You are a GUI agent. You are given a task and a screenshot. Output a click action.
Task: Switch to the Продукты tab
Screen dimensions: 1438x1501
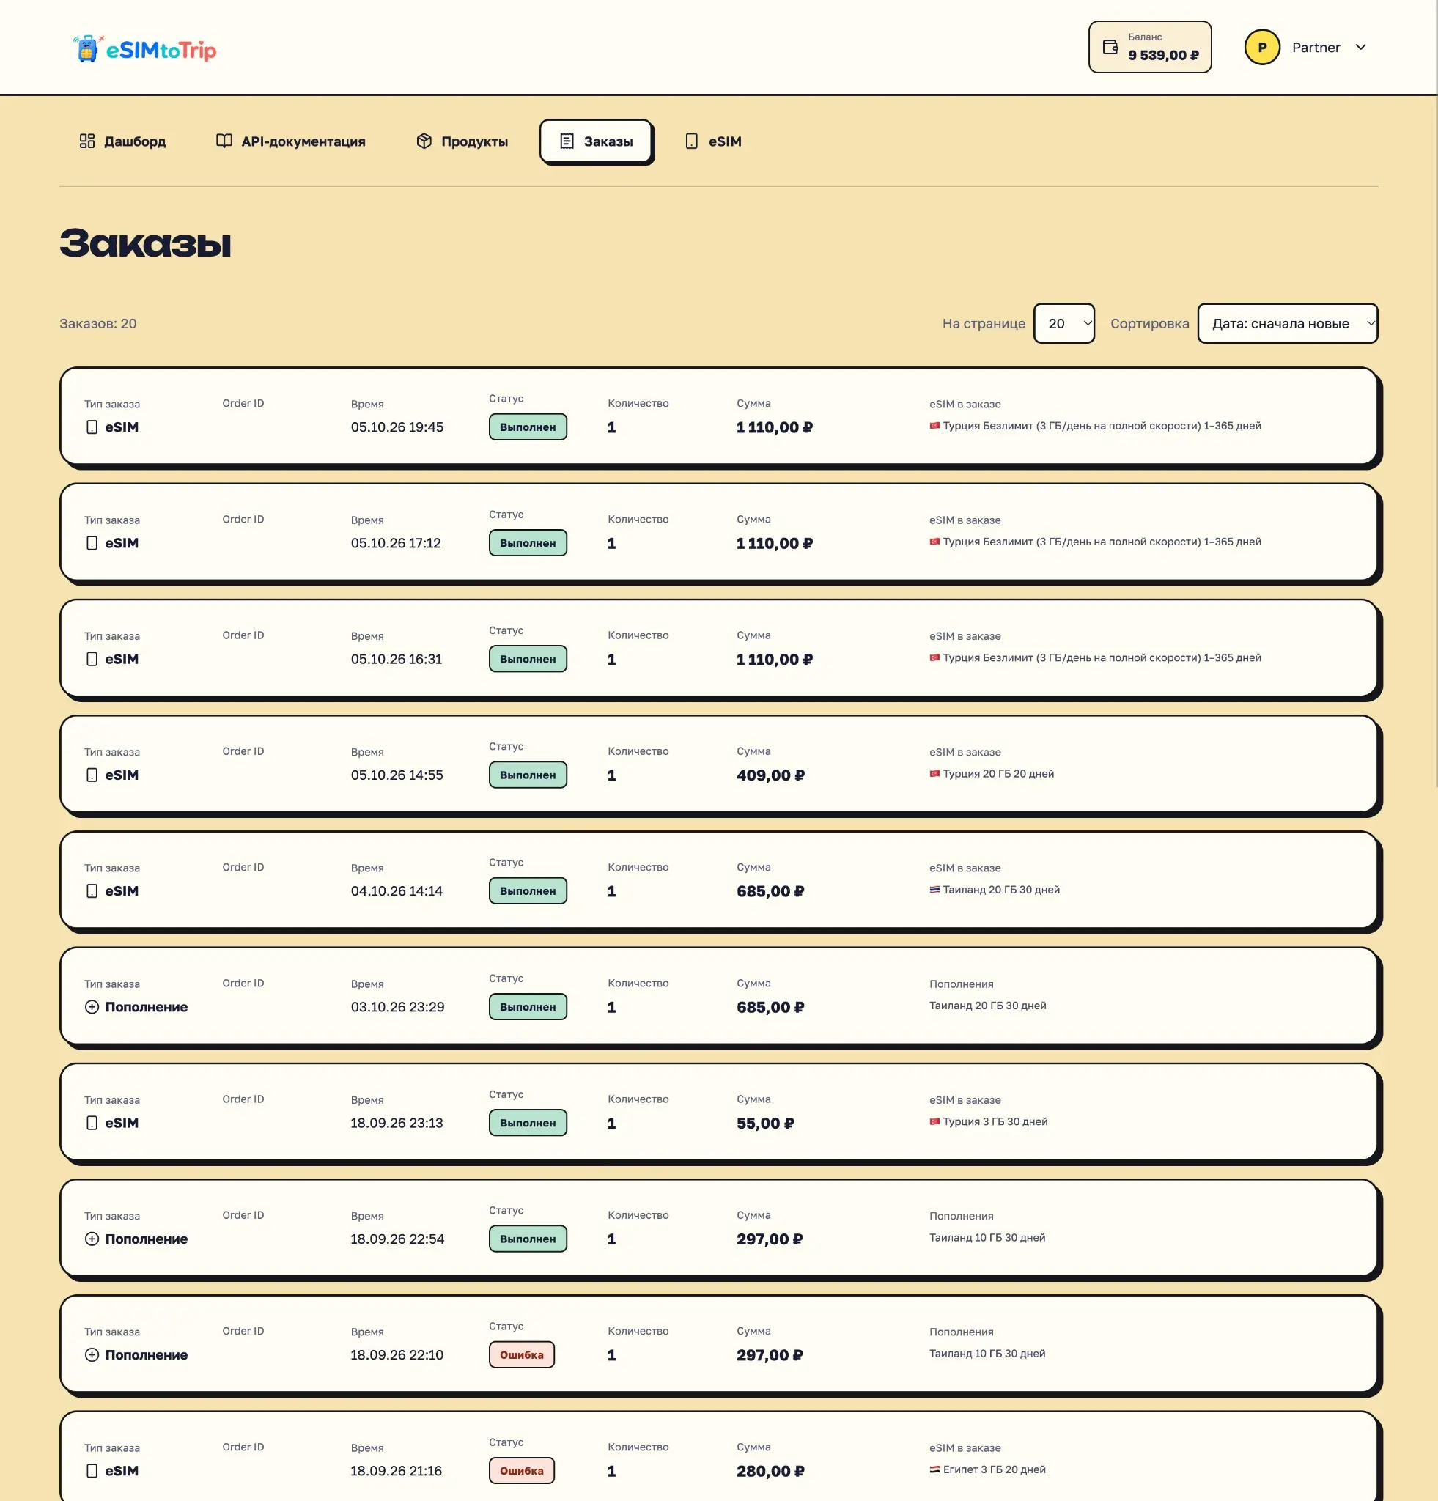tap(462, 141)
